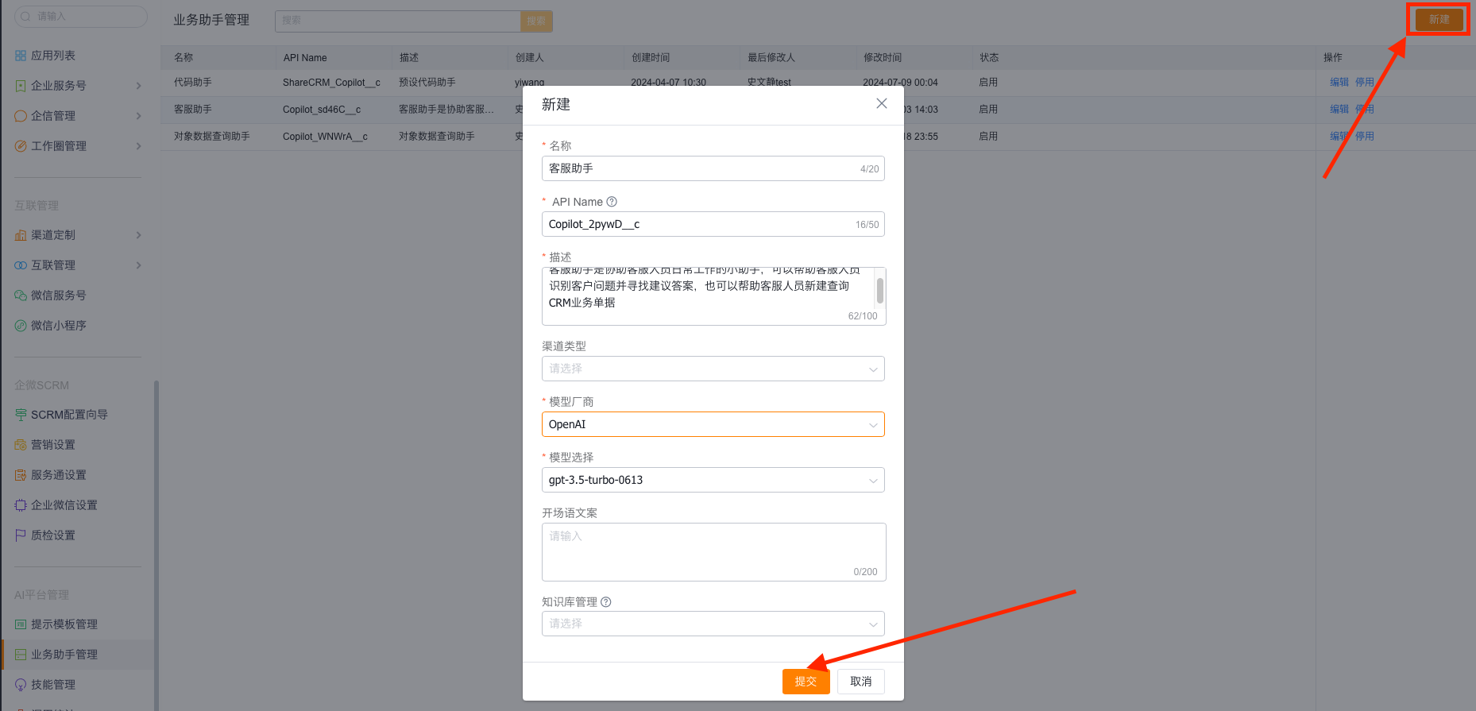Click the orange 搜索 button
The image size is (1476, 711).
click(x=536, y=21)
